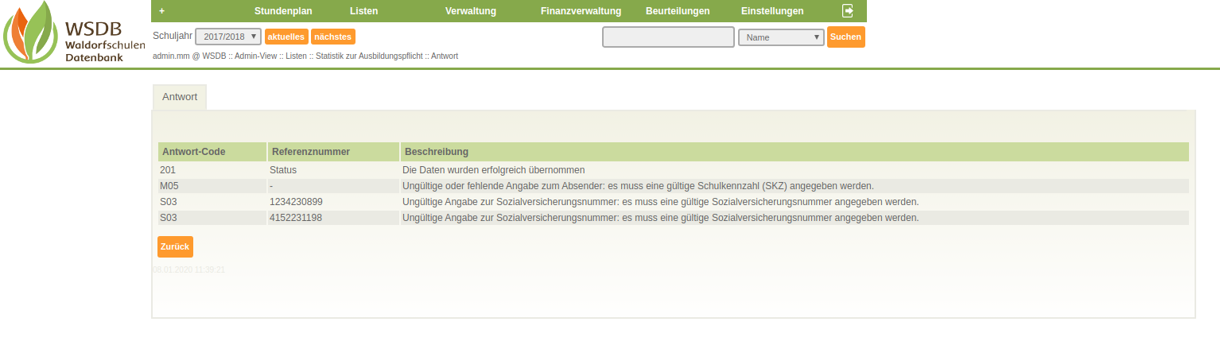The width and height of the screenshot is (1220, 345).
Task: Open the Einstellungen menu
Action: 771,11
